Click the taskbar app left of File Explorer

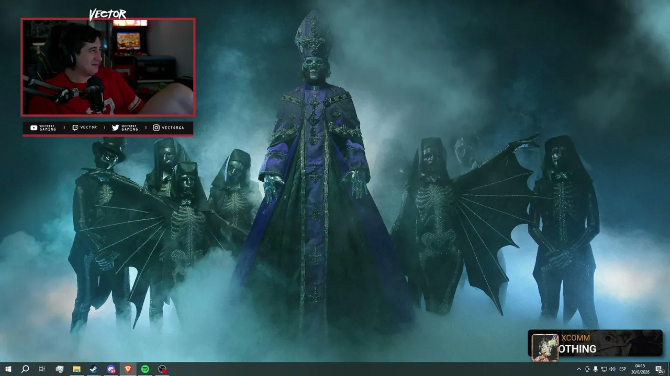59,369
